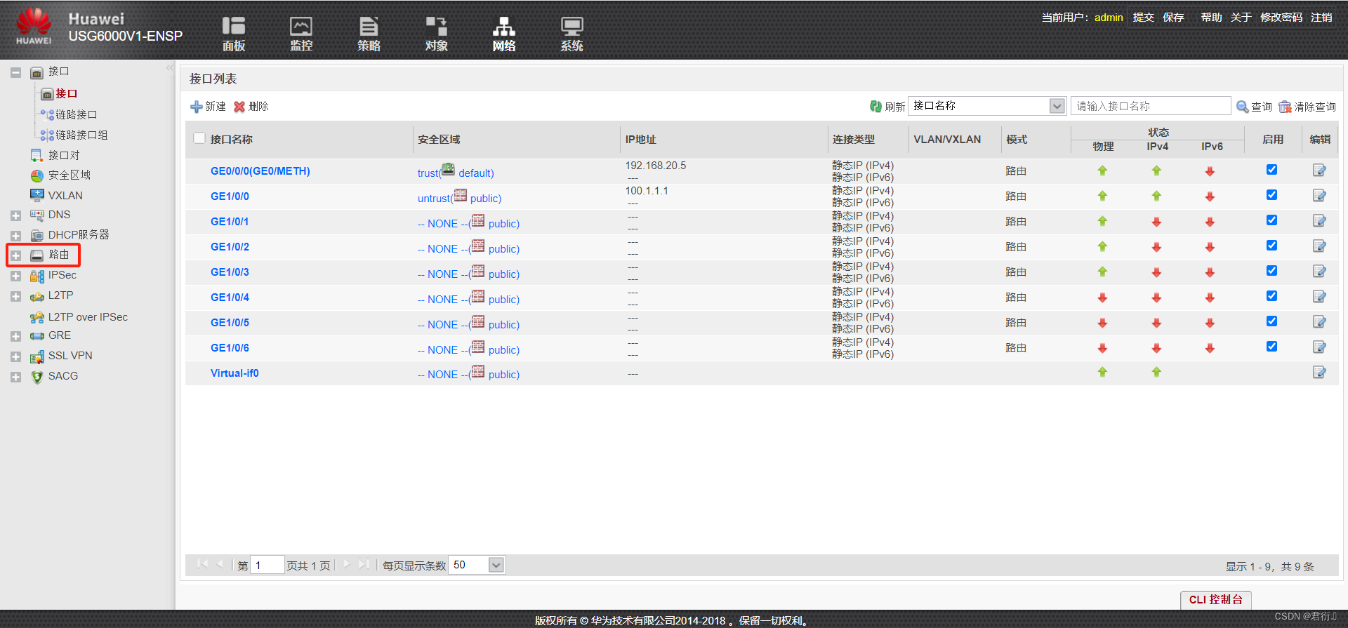Expand the IPSec tree node
The image size is (1348, 628).
pos(15,276)
